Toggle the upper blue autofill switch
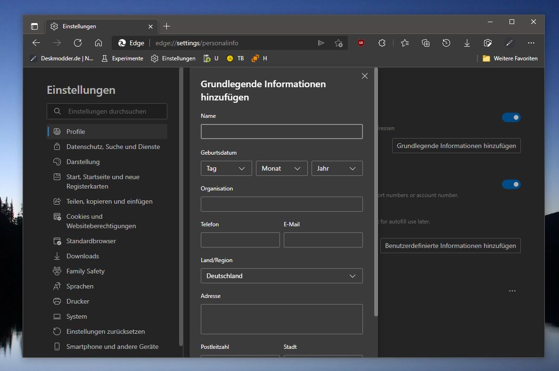The width and height of the screenshot is (559, 371). 511,117
